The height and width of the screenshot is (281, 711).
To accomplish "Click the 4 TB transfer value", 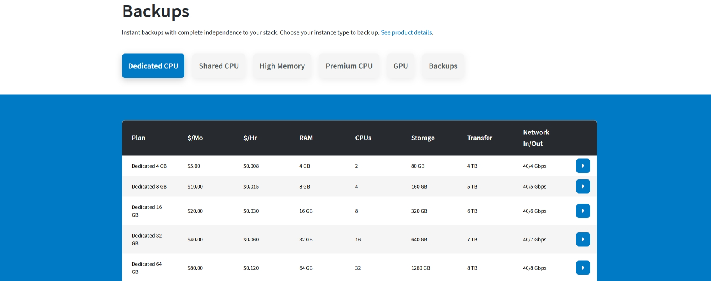I will click(472, 166).
